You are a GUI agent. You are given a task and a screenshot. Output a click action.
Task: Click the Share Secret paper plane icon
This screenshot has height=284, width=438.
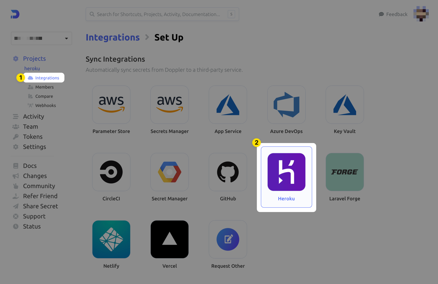point(16,206)
